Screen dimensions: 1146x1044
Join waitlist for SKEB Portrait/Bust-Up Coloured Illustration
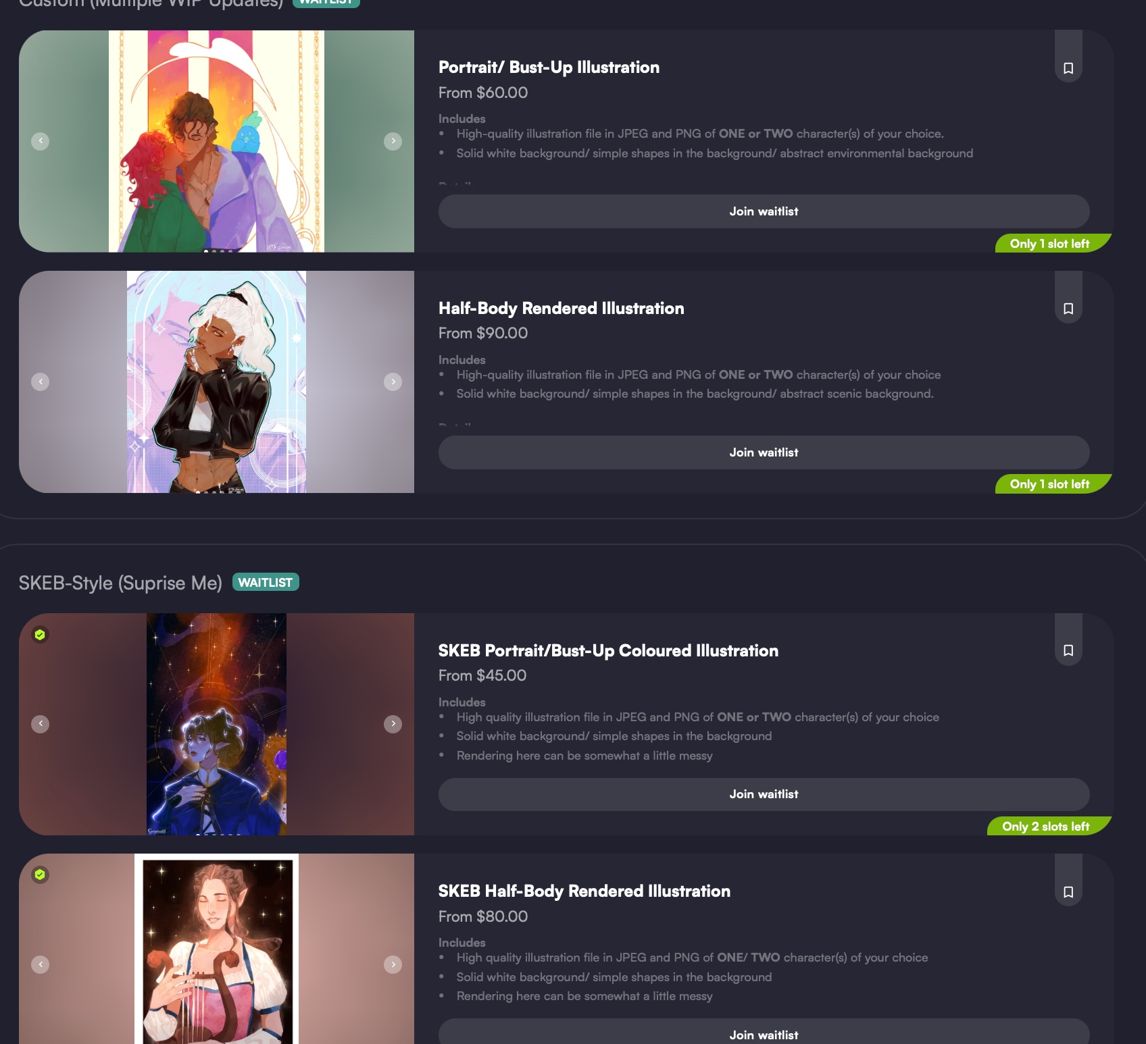tap(764, 794)
